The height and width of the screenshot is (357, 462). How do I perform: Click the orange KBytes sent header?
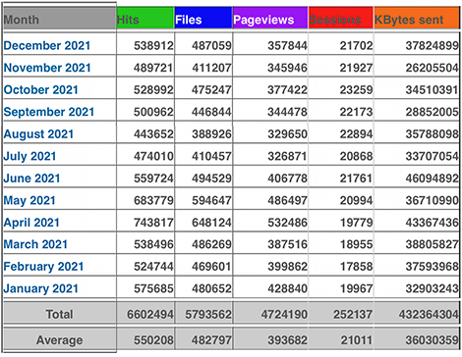(x=417, y=18)
